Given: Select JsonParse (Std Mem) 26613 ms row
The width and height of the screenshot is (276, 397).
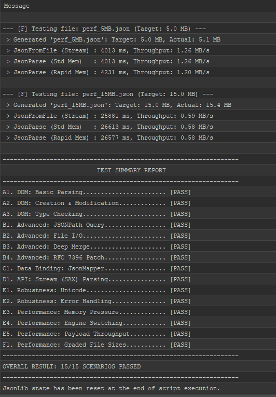Looking at the screenshot, I should [x=138, y=127].
